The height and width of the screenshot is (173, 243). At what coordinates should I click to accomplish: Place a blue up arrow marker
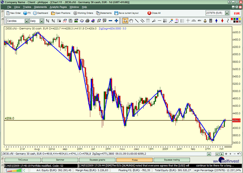tap(216, 21)
